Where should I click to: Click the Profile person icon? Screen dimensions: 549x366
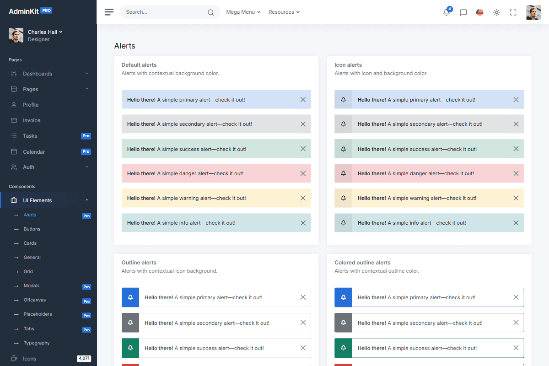click(14, 105)
